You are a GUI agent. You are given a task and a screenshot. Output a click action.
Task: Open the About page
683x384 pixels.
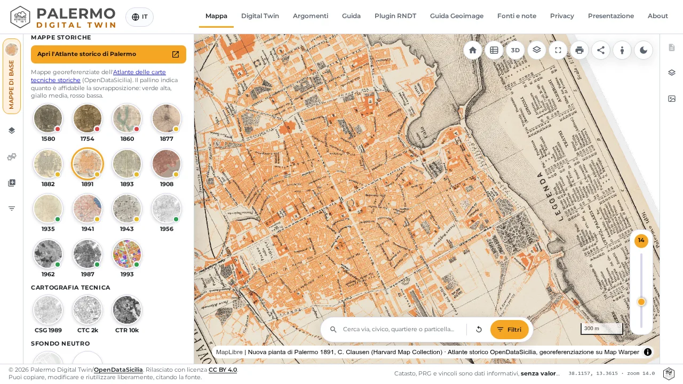pos(658,16)
